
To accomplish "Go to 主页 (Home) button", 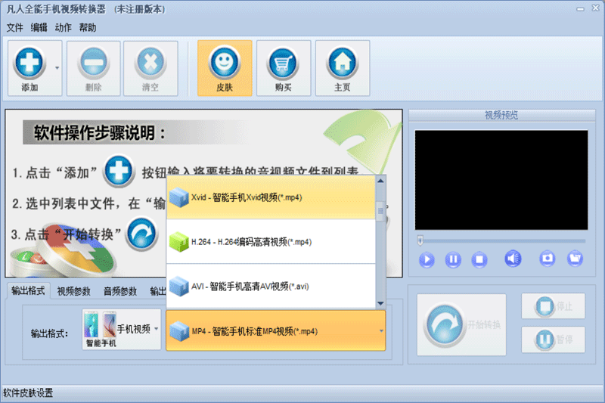I will click(x=343, y=68).
